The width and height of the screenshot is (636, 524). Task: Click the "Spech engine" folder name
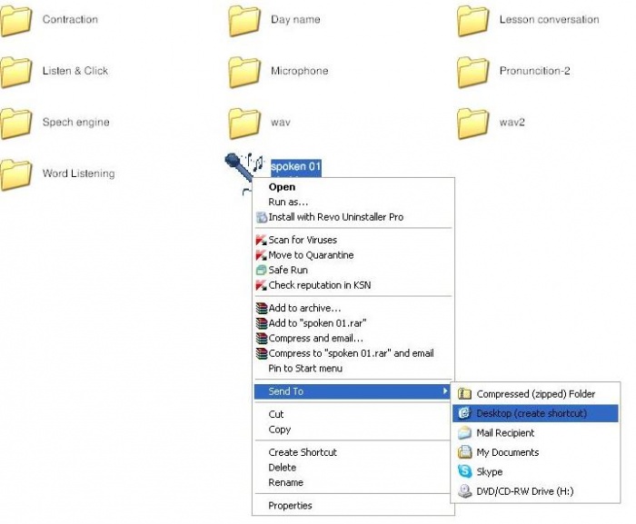click(75, 122)
